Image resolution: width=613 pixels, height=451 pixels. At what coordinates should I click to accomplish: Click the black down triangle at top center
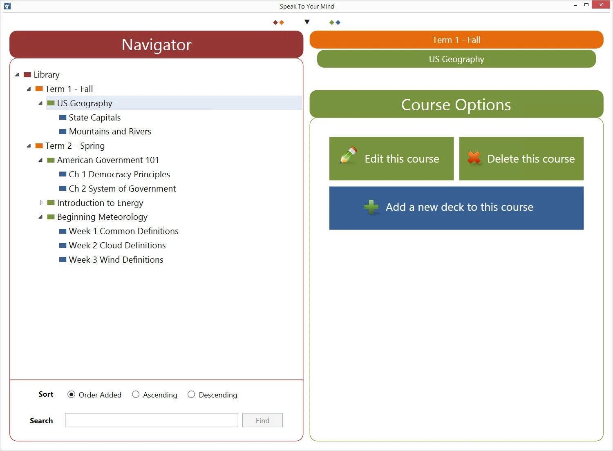[x=307, y=22]
